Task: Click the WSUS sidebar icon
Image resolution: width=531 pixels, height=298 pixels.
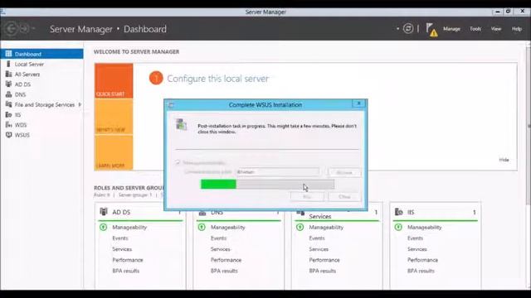Action: [x=8, y=135]
